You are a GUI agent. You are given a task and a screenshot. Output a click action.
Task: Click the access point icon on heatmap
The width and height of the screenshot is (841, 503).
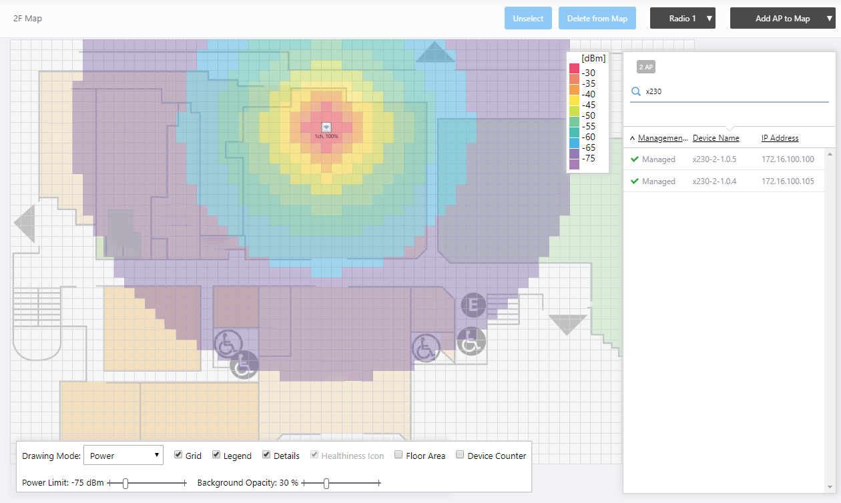tap(326, 127)
